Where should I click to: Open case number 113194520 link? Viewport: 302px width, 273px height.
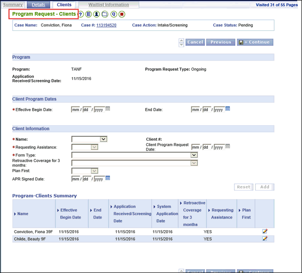coord(106,25)
